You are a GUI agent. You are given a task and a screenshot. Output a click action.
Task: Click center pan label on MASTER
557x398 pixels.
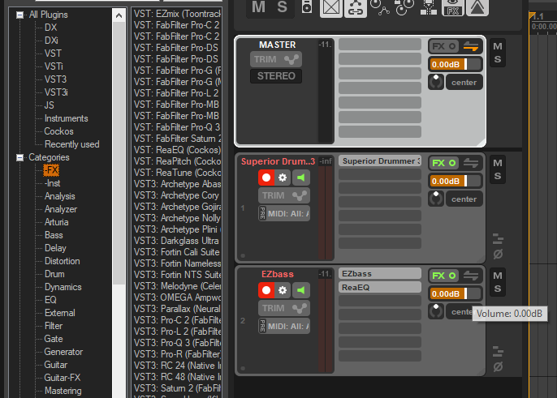point(464,83)
